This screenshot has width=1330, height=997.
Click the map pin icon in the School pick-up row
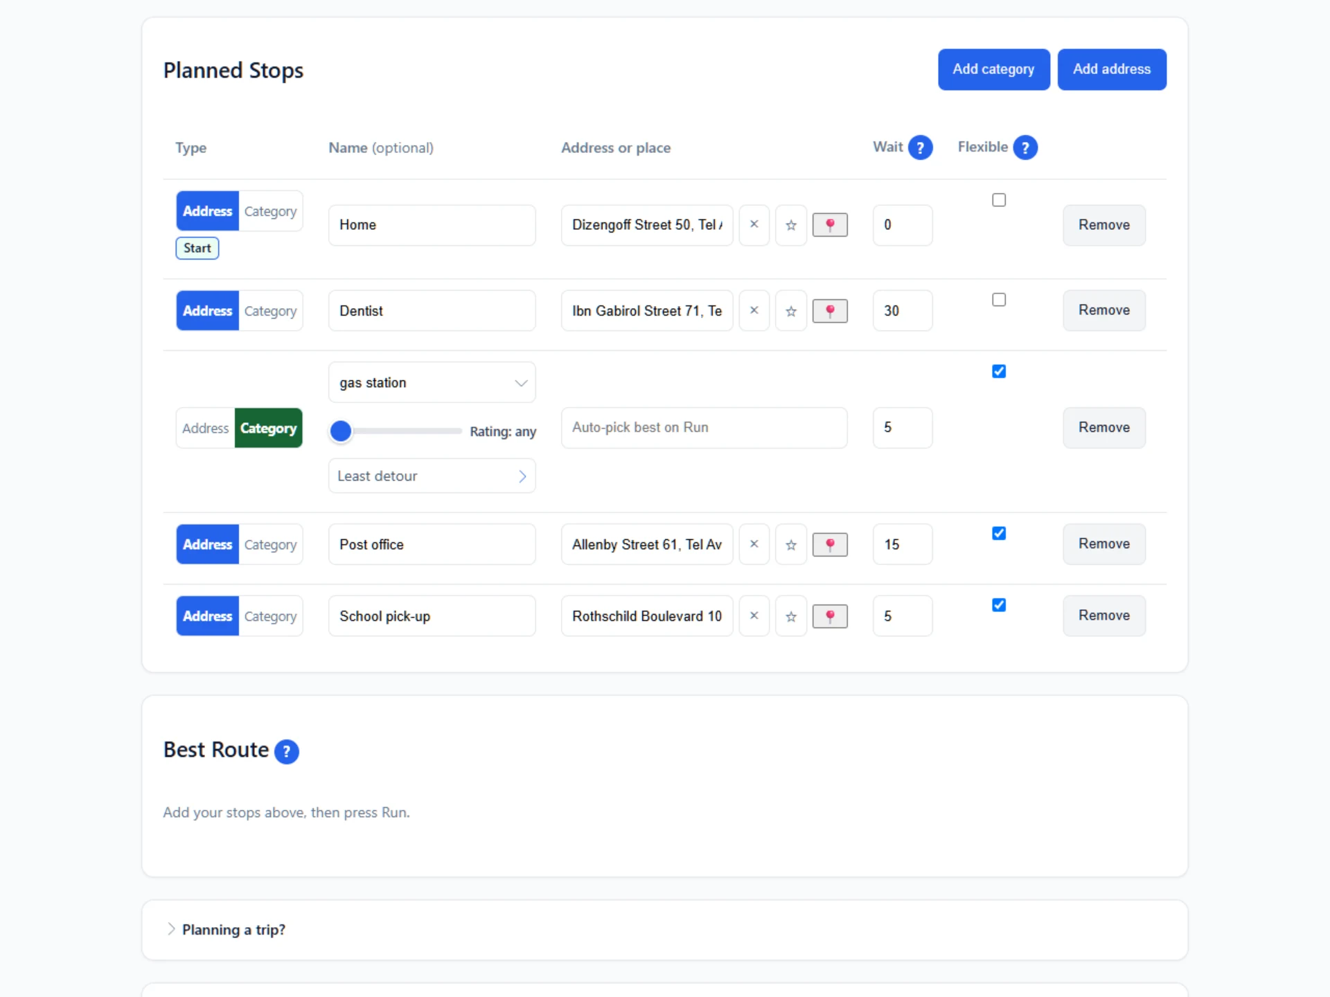pyautogui.click(x=830, y=616)
